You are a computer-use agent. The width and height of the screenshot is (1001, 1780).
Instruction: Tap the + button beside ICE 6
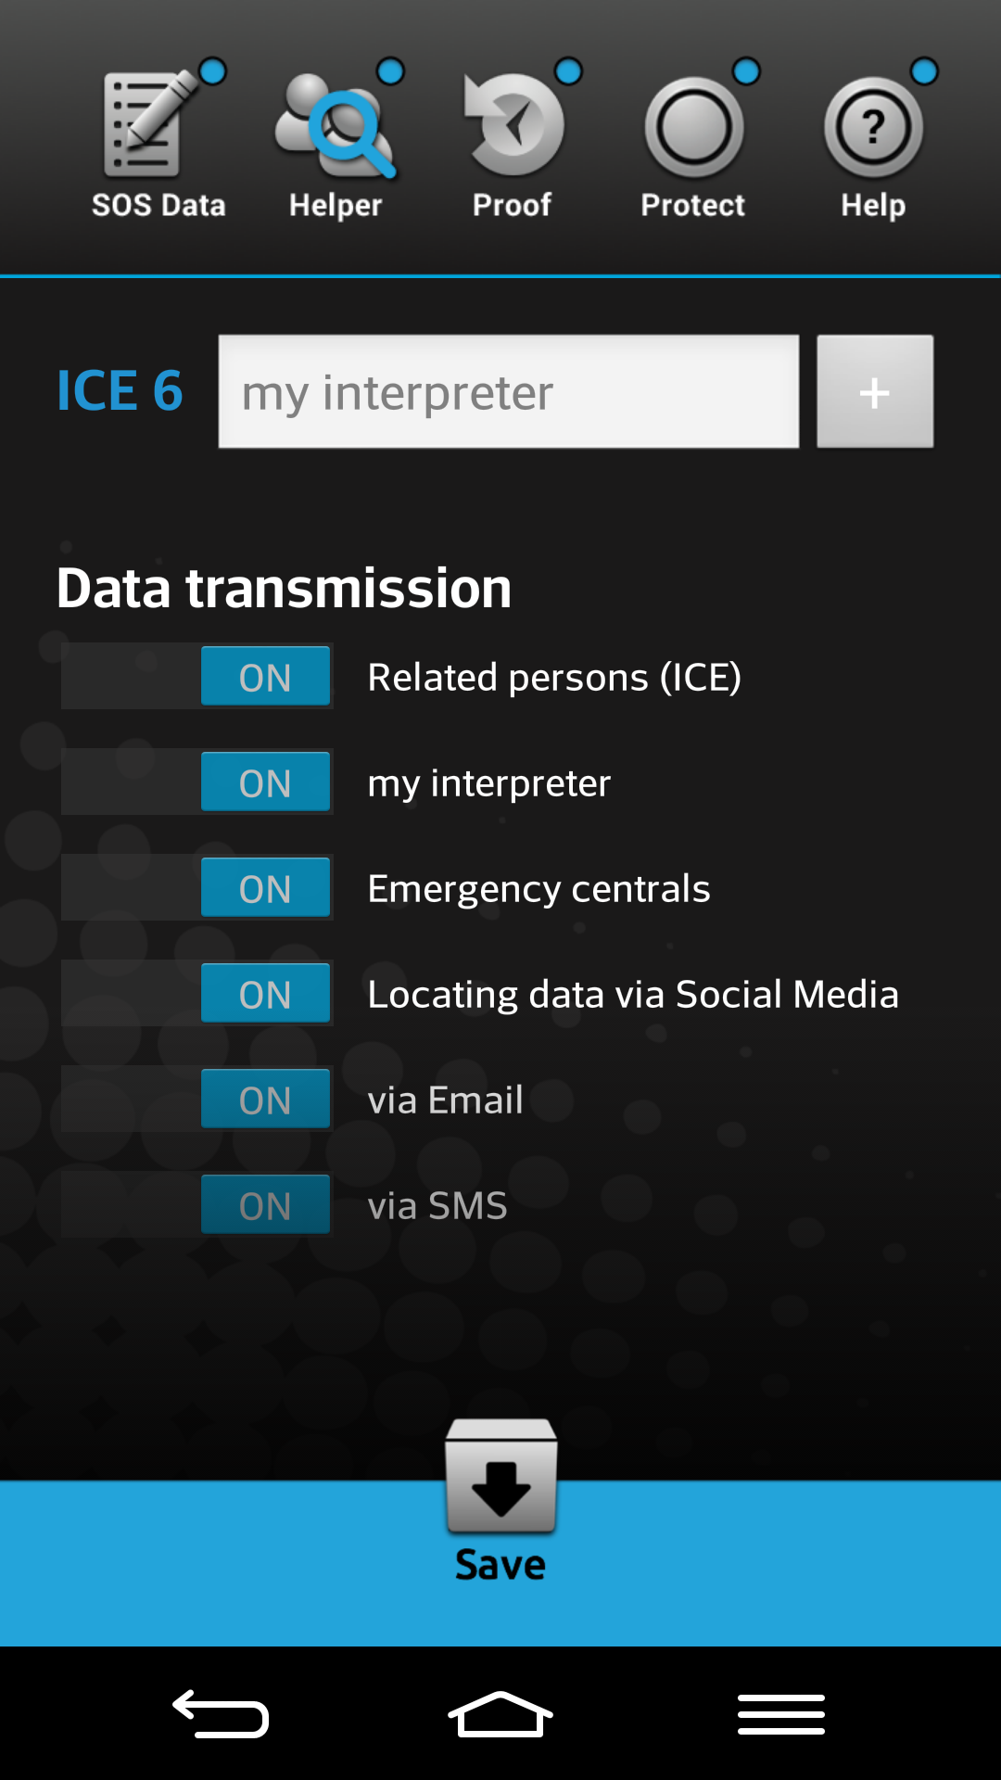874,391
